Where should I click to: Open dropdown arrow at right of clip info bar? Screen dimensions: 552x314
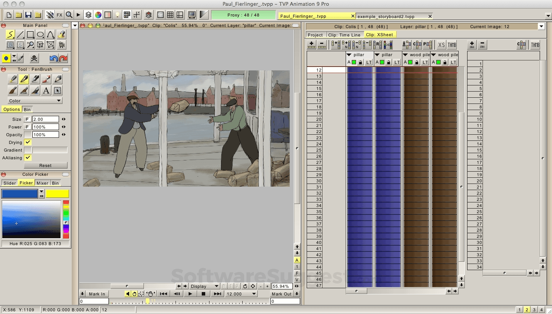541,27
